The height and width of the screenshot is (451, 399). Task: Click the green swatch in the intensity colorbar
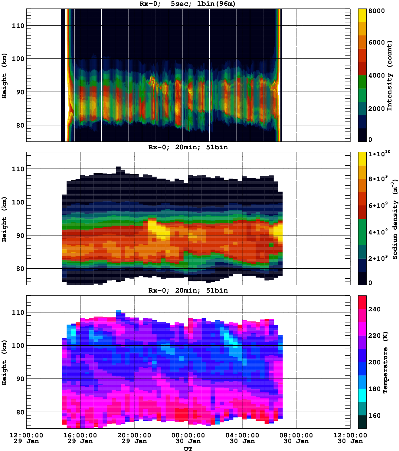(x=362, y=82)
